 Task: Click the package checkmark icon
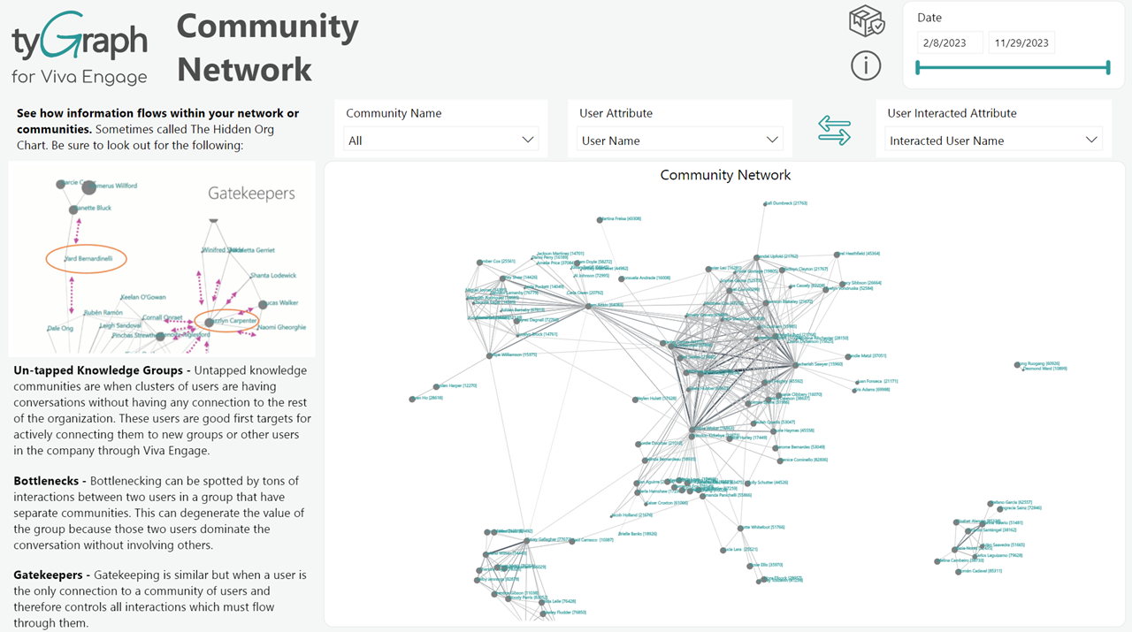pyautogui.click(x=866, y=21)
